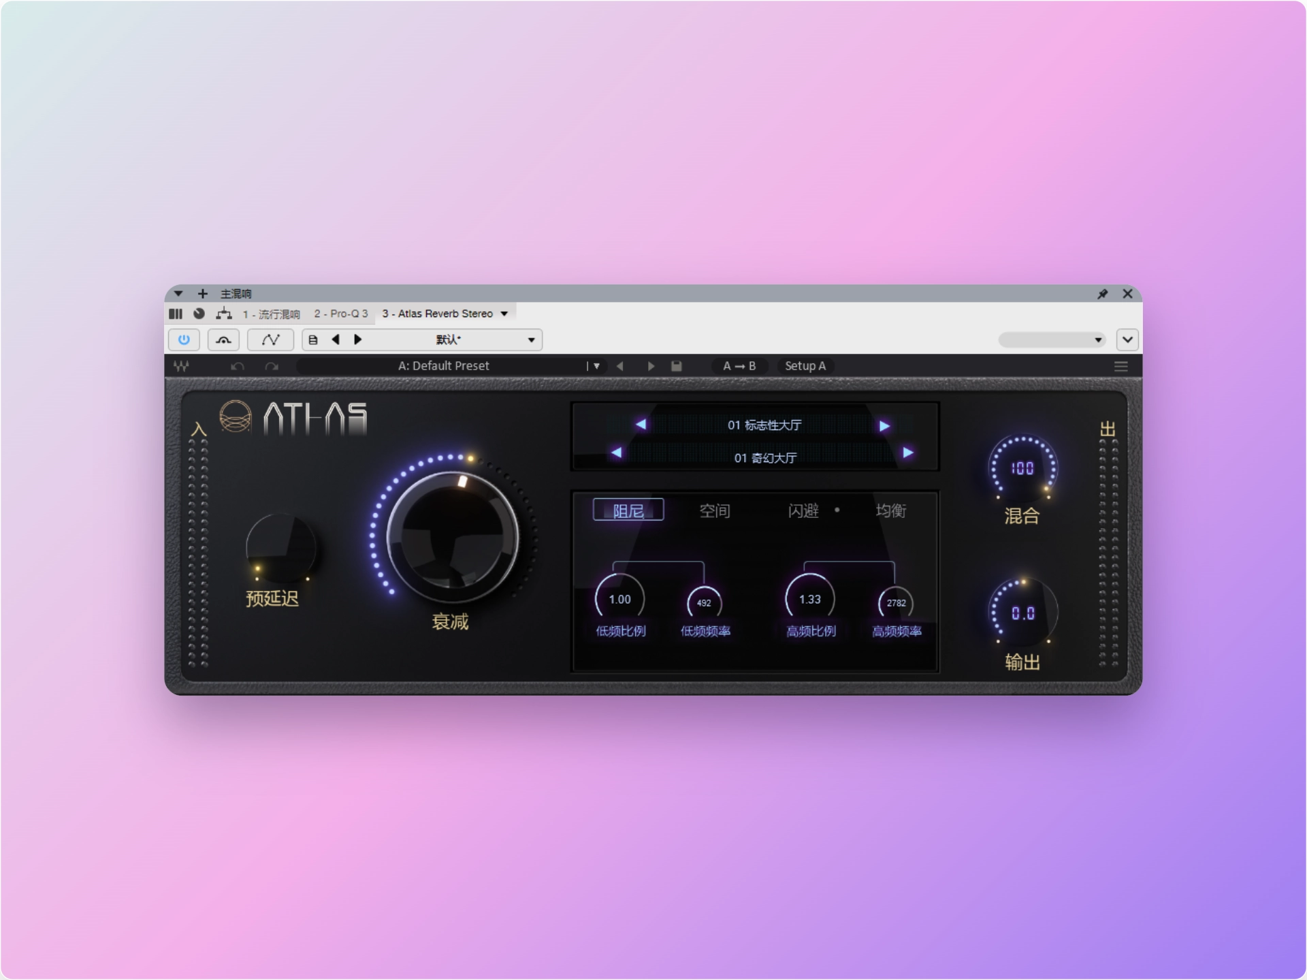This screenshot has height=980, width=1307.
Task: Click the 01 标志性大厅 category name
Action: (x=764, y=425)
